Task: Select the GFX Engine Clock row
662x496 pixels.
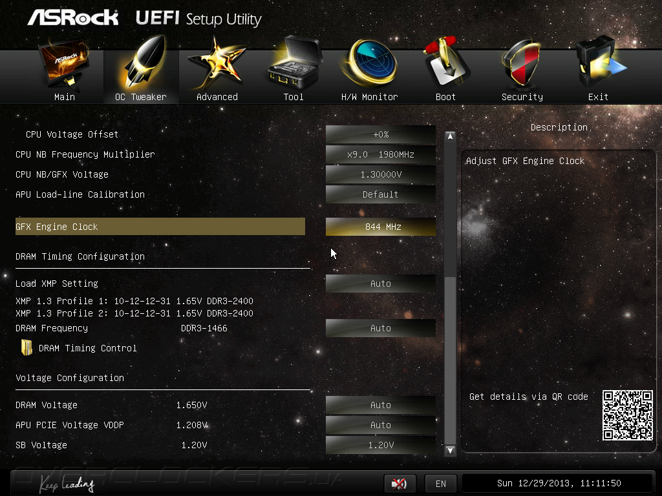Action: point(160,227)
